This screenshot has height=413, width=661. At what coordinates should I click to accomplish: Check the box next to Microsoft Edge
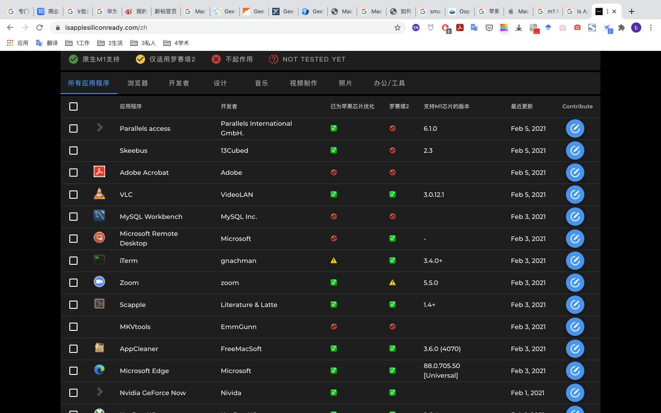tap(73, 371)
